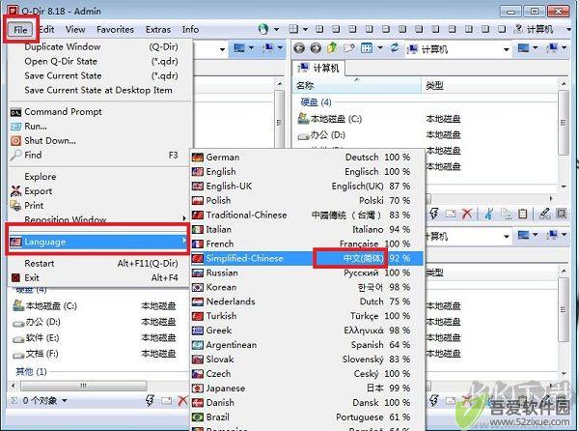Choose Greek language
Image resolution: width=579 pixels, height=431 pixels.
(x=307, y=330)
